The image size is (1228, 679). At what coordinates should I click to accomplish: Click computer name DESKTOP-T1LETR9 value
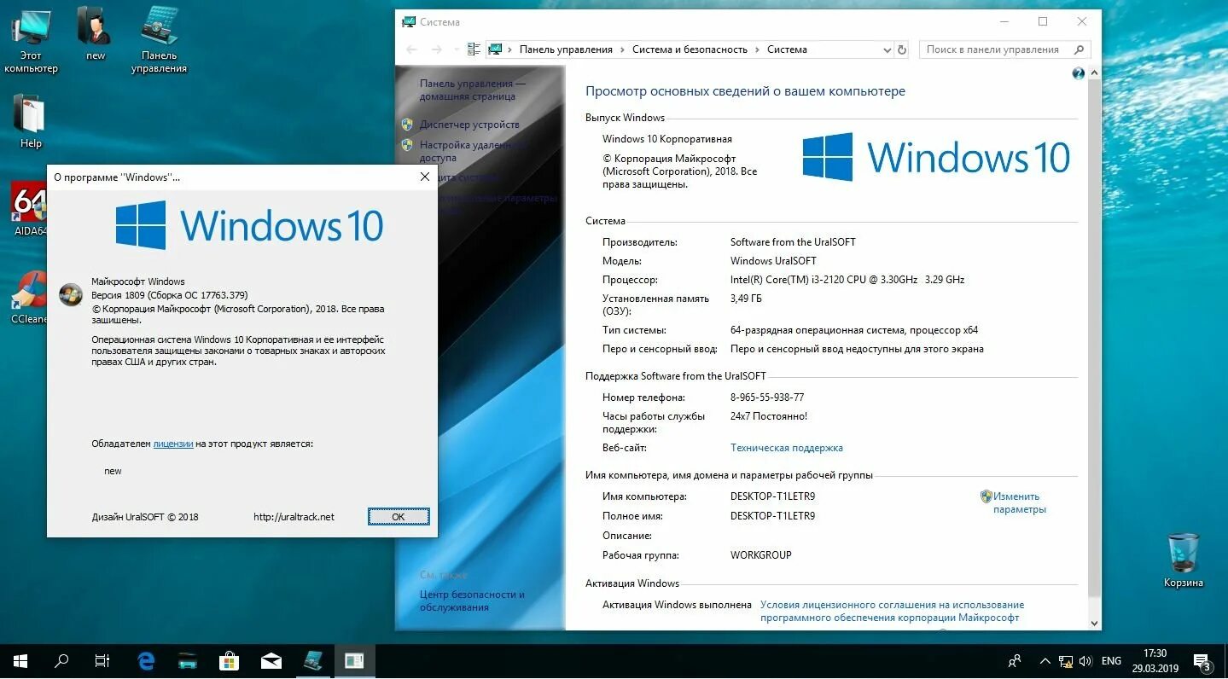(772, 496)
